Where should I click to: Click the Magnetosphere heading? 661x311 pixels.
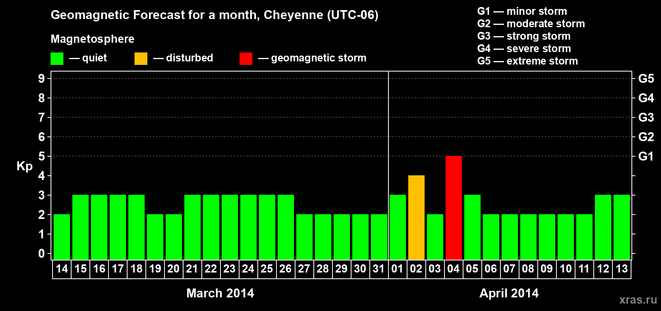[93, 39]
